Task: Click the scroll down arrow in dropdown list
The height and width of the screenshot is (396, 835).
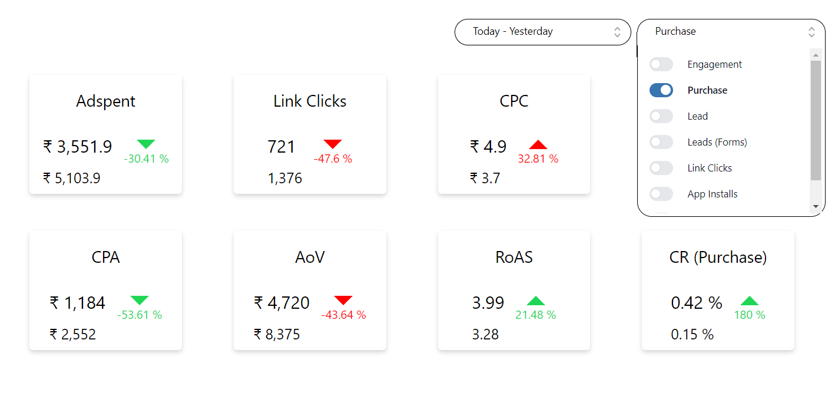Action: pyautogui.click(x=816, y=206)
